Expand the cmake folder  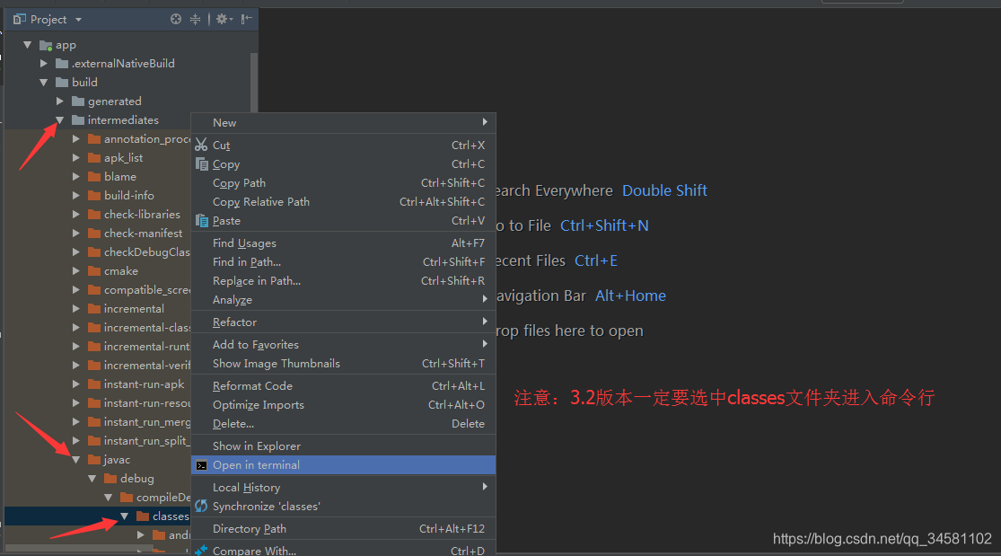(x=76, y=271)
